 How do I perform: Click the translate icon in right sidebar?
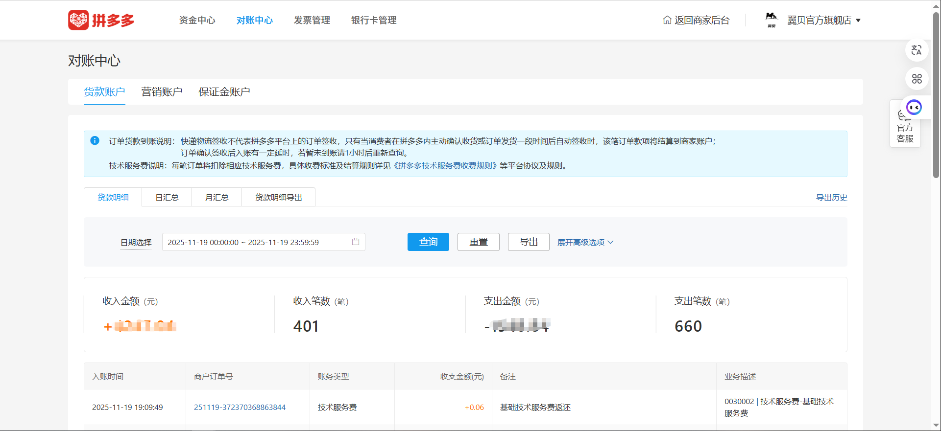point(916,50)
